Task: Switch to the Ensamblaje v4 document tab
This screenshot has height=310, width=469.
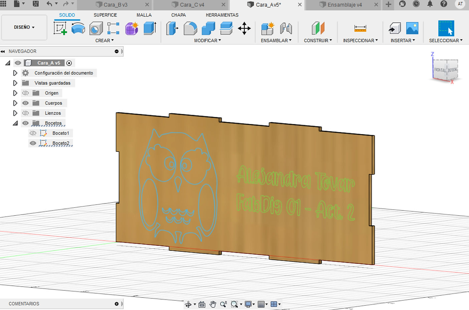Action: pyautogui.click(x=344, y=5)
